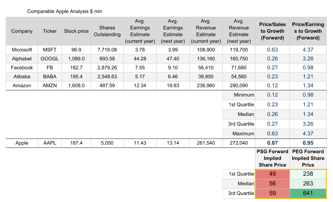The height and width of the screenshot is (202, 333).
Task: Select the Minimum row label cell
Action: [x=238, y=95]
